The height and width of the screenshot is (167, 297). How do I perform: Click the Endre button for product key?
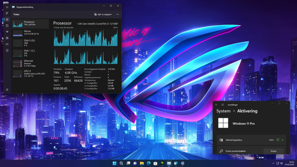coord(274,151)
